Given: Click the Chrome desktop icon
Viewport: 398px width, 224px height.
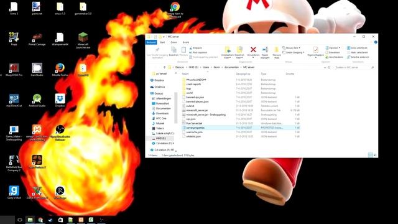Looking at the screenshot, I should click(x=175, y=10).
